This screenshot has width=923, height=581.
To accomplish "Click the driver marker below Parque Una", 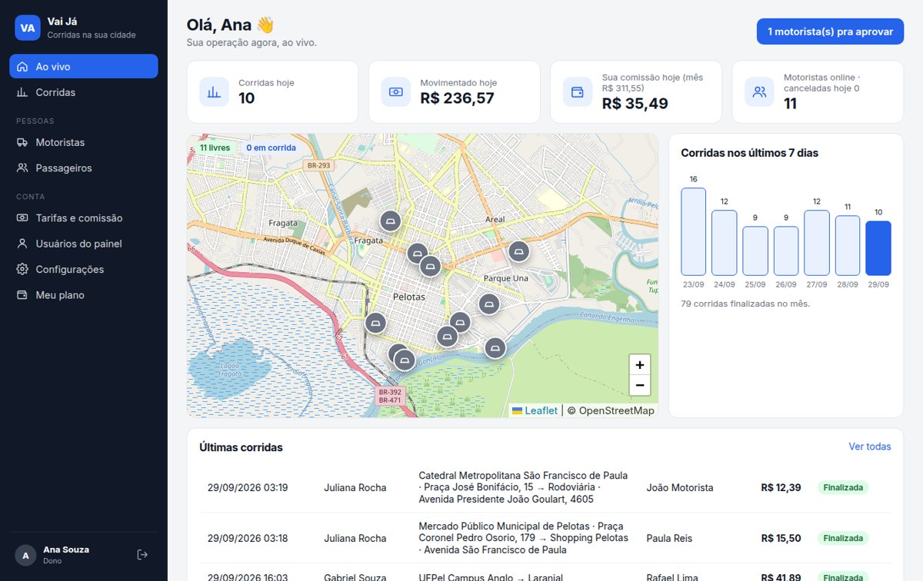I will click(x=489, y=304).
